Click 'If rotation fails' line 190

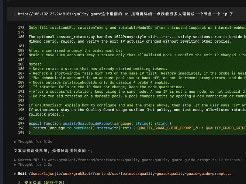106,87
